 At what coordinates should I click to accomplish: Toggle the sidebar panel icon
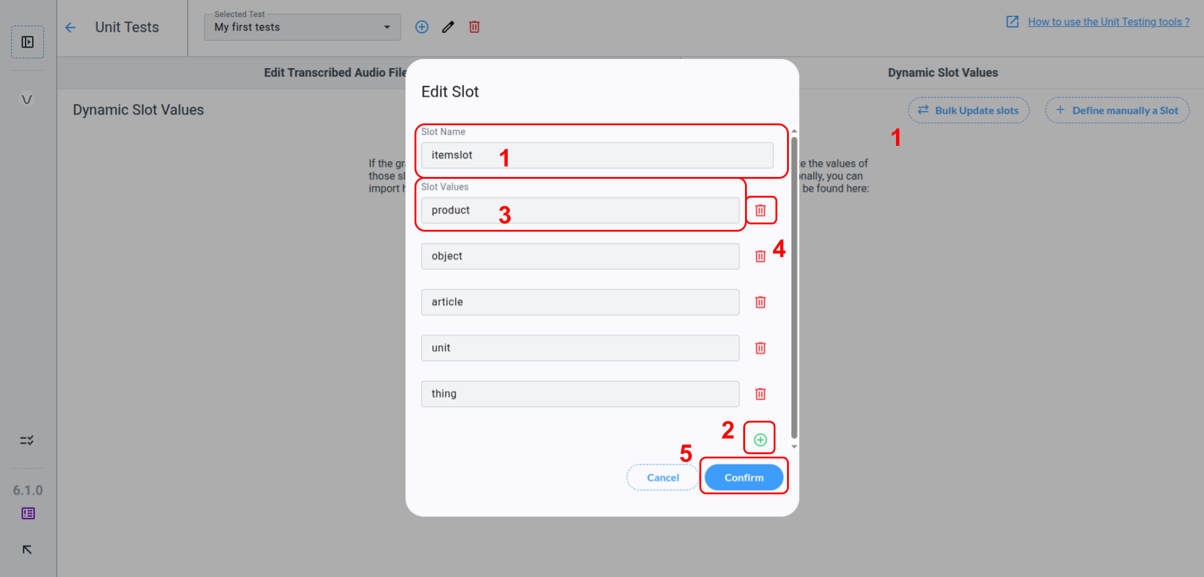(x=27, y=42)
